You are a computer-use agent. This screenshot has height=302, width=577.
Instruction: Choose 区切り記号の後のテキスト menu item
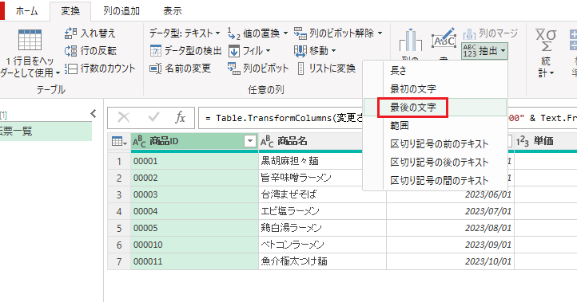tap(435, 163)
